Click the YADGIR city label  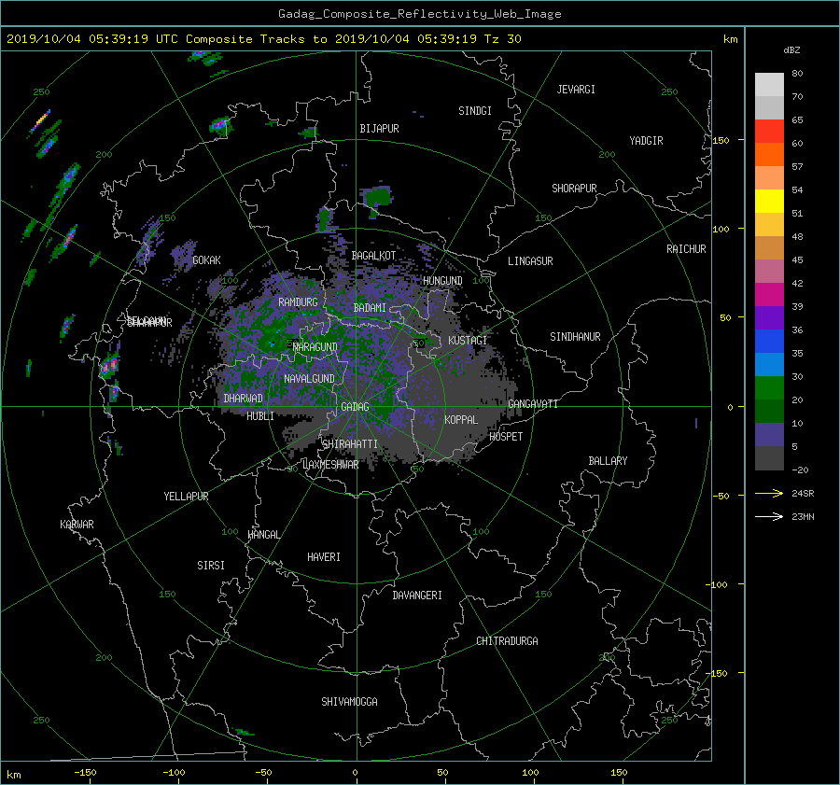click(x=646, y=141)
